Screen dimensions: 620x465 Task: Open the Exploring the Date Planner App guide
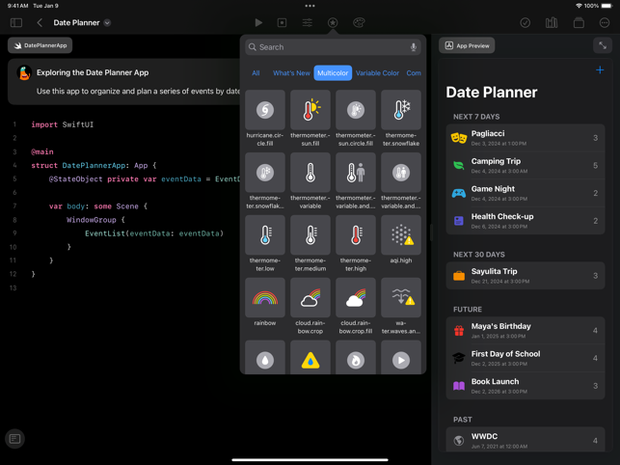[123, 82]
